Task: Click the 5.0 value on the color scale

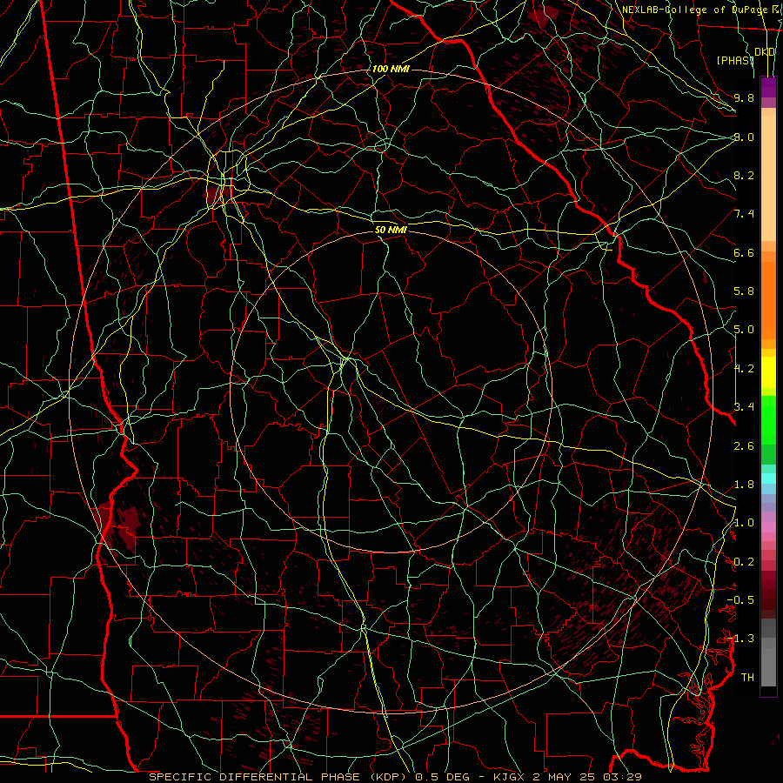Action: (744, 330)
